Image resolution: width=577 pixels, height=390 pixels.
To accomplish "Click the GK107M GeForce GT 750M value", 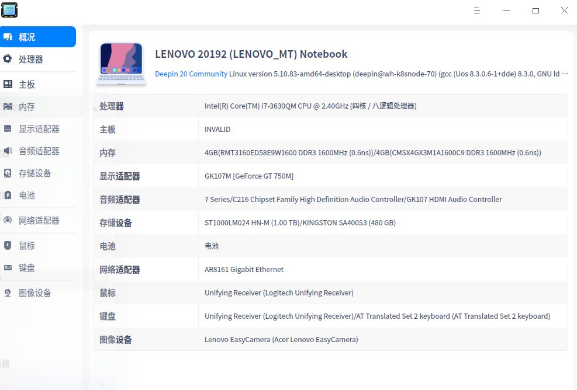I will (249, 176).
